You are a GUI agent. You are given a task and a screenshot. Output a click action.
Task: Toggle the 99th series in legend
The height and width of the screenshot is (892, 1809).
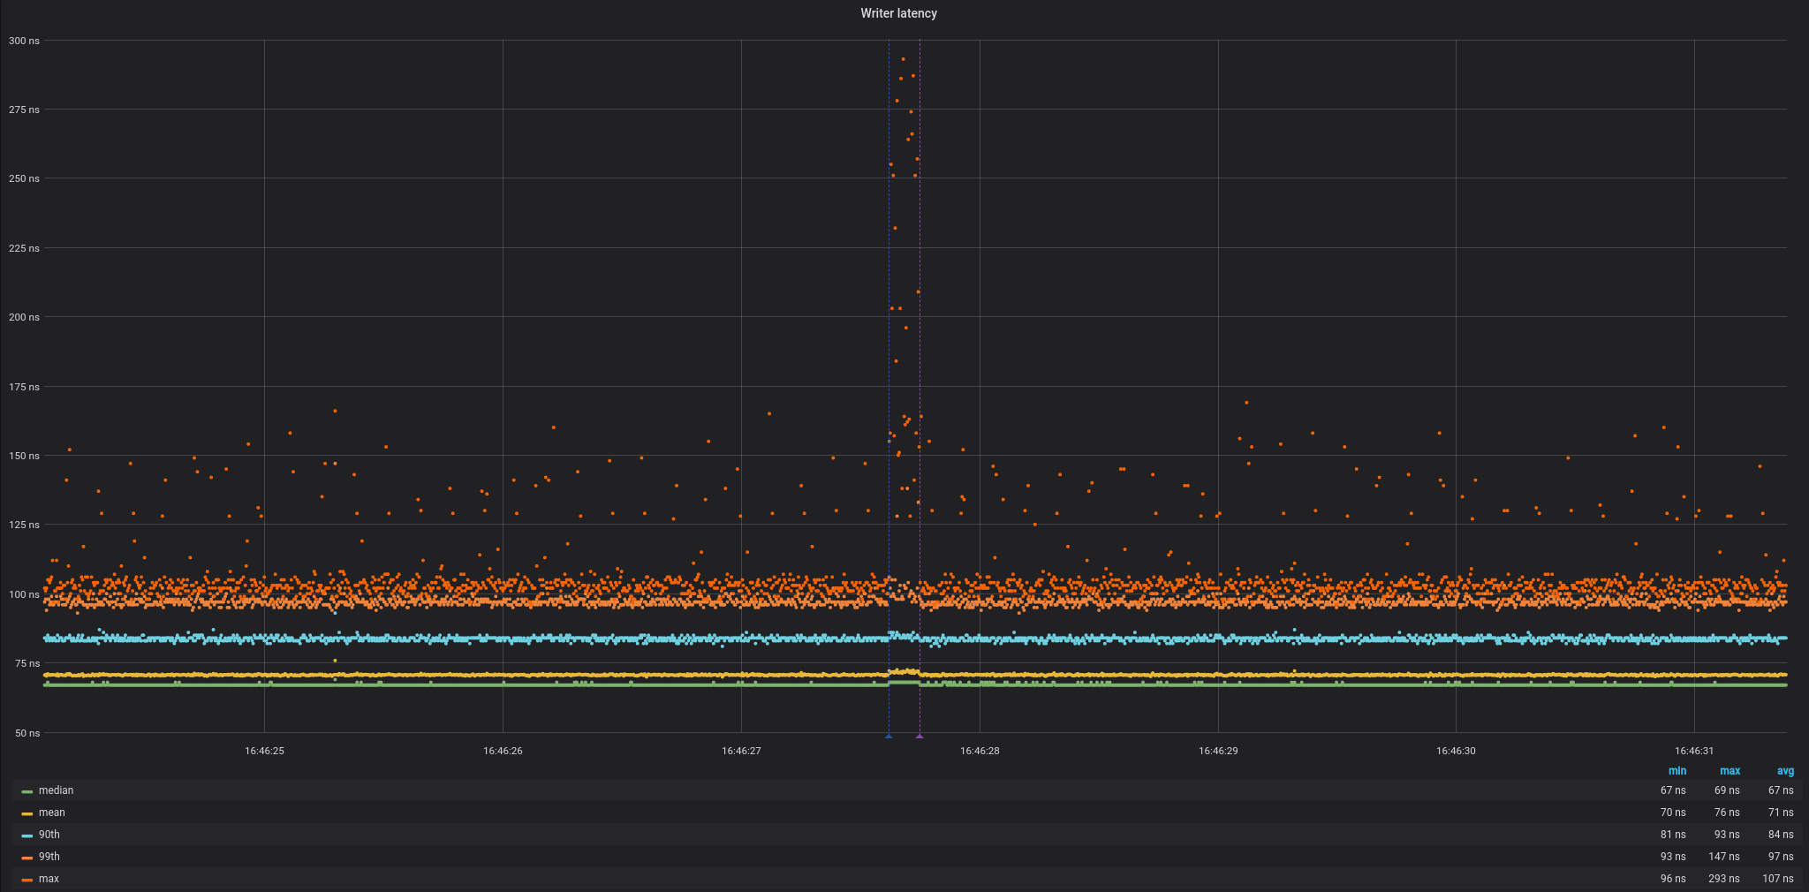click(49, 857)
